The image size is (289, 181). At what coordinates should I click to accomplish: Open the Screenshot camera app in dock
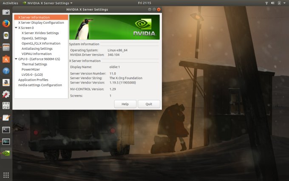tap(6, 12)
